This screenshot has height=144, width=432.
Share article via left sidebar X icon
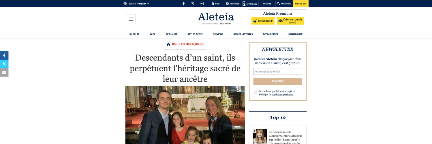[4, 64]
